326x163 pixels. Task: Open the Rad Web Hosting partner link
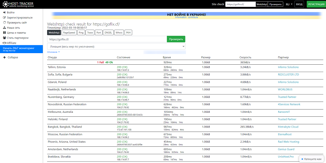289,142
